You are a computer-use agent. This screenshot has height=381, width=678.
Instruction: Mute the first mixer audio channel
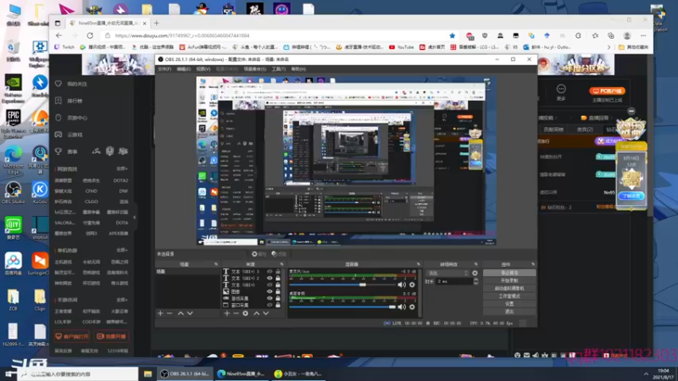pos(402,284)
